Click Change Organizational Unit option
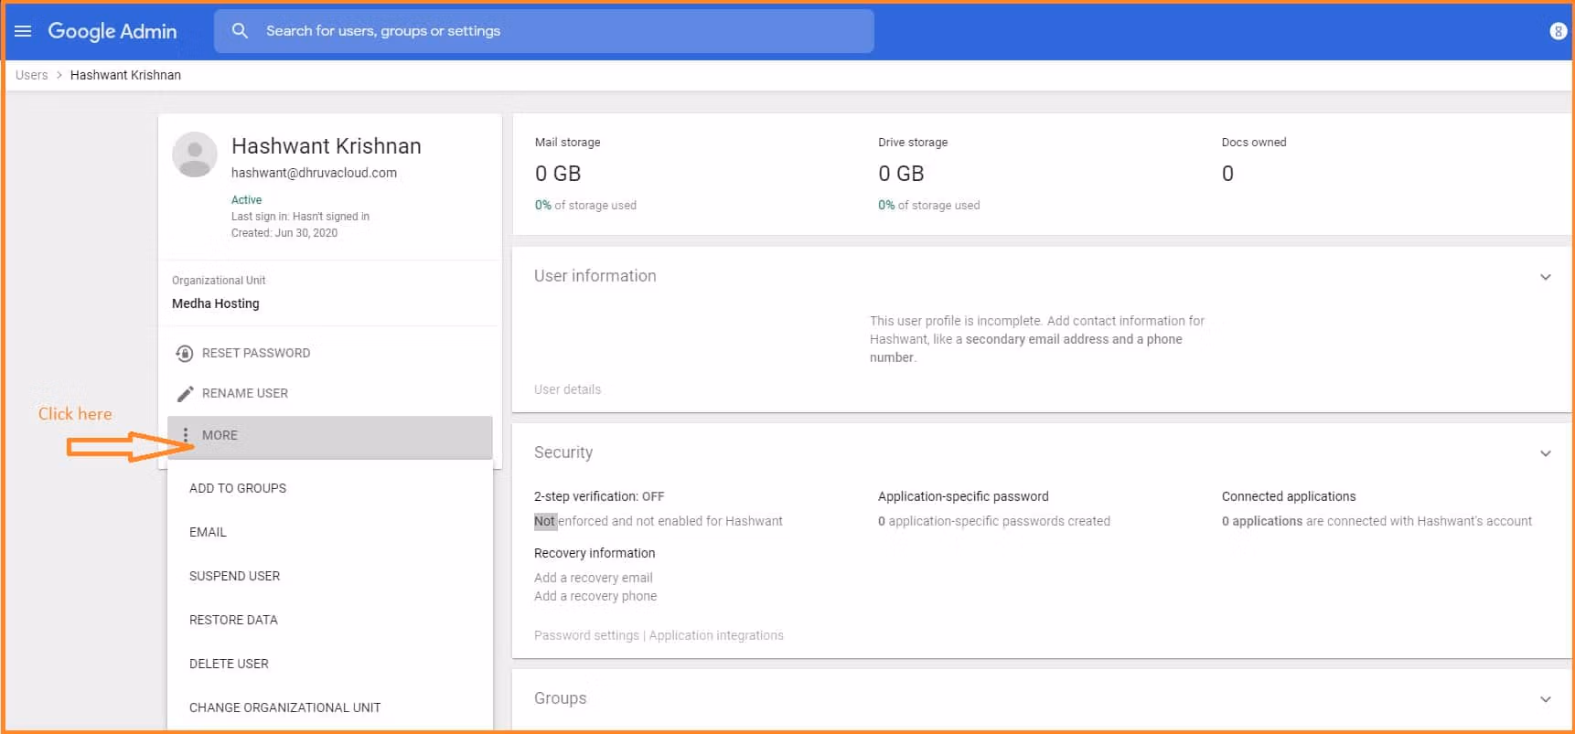 pos(284,708)
